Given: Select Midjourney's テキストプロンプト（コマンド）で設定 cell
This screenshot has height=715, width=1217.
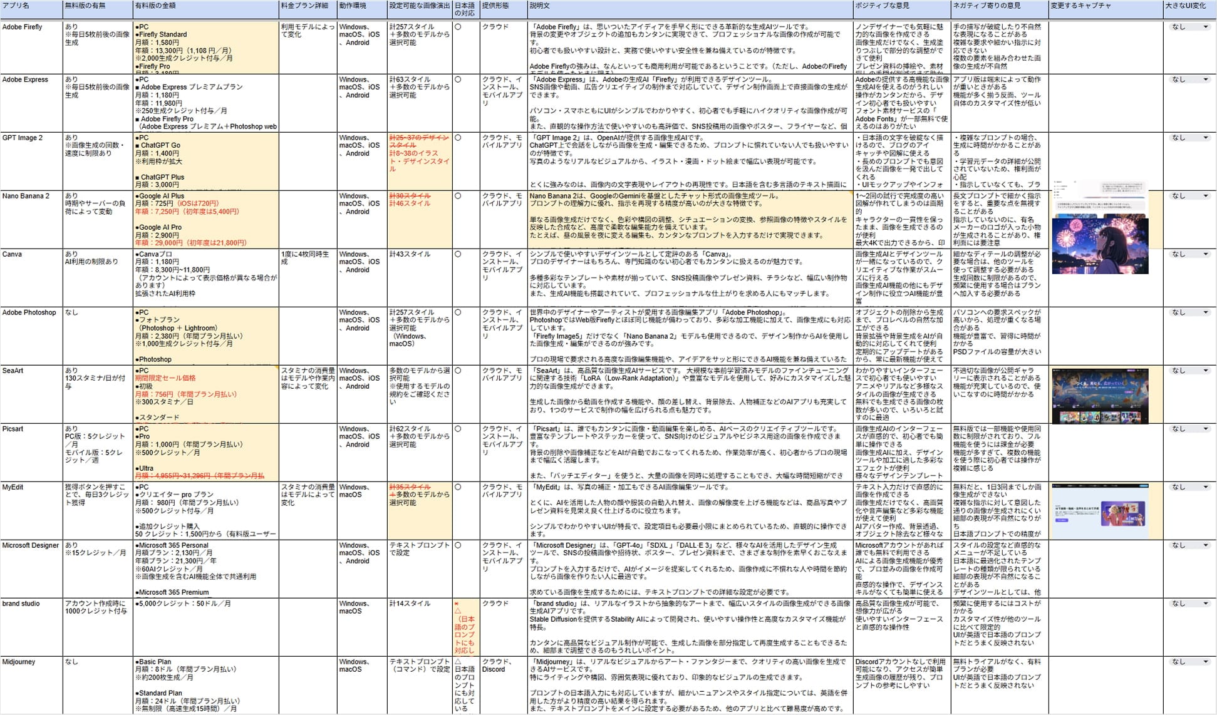Looking at the screenshot, I should [420, 685].
